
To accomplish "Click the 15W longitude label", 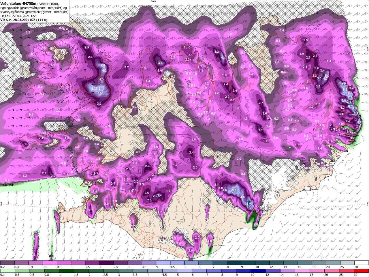I will coord(305,1).
